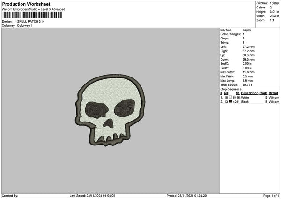Image resolution: width=281 pixels, height=199 pixels.
Task: Click the Width value 2.93 in
Action: point(274,16)
